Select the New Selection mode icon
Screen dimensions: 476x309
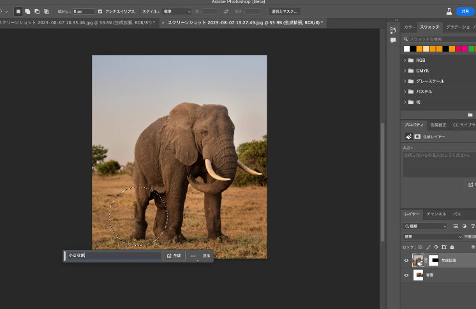pos(19,11)
